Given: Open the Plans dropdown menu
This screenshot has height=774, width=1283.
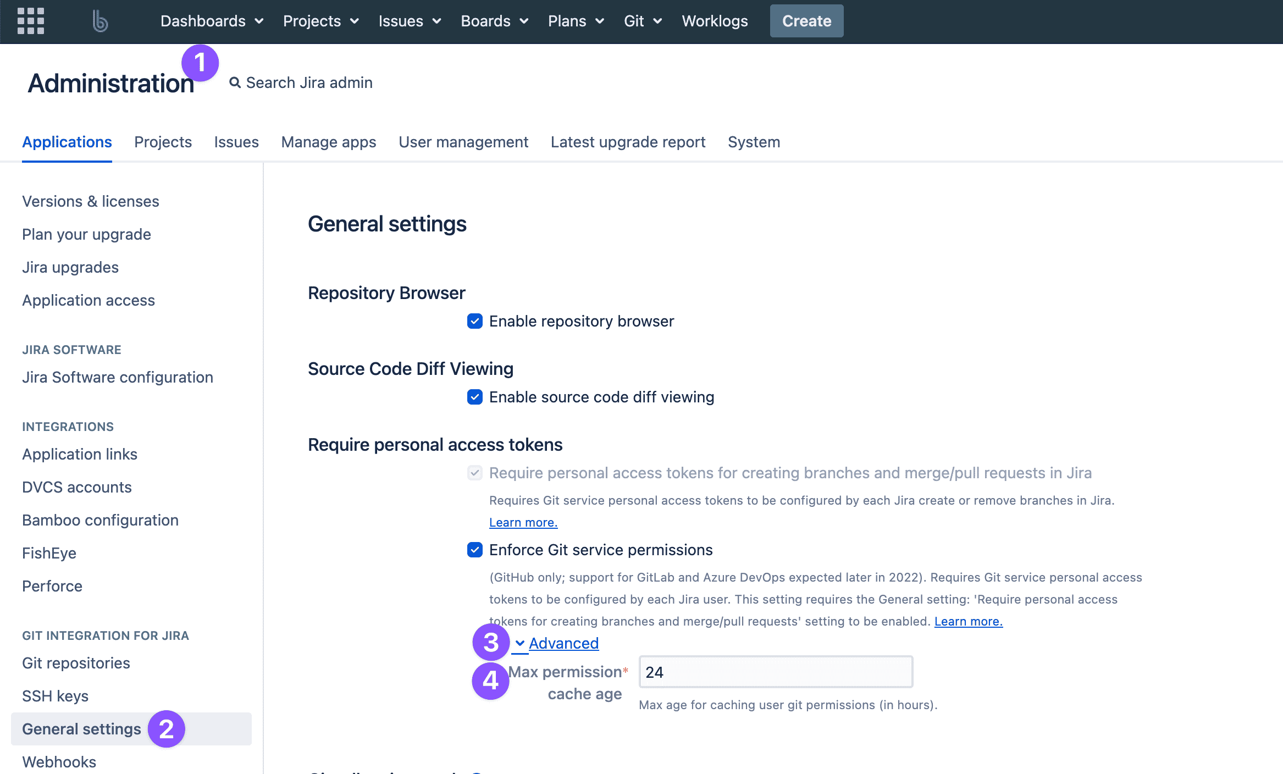Looking at the screenshot, I should [x=577, y=20].
